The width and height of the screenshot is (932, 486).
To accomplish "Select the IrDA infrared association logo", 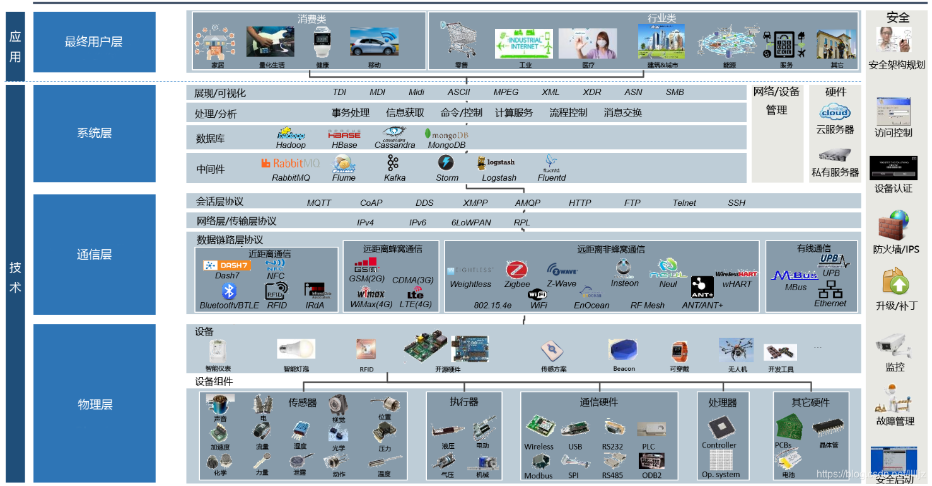I will coord(318,290).
